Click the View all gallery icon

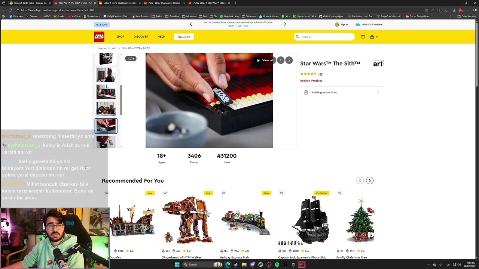point(258,60)
